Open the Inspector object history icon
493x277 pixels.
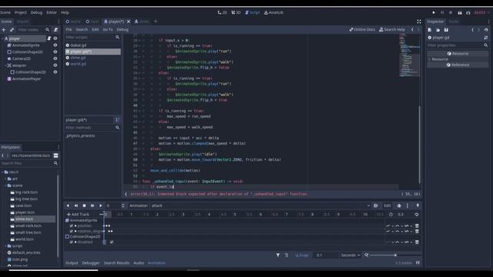[486, 29]
